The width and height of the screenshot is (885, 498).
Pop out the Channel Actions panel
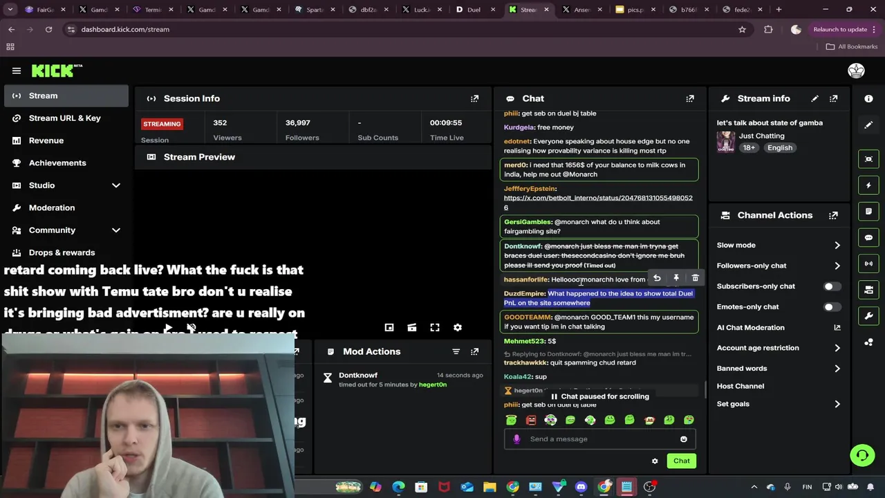pyautogui.click(x=833, y=215)
